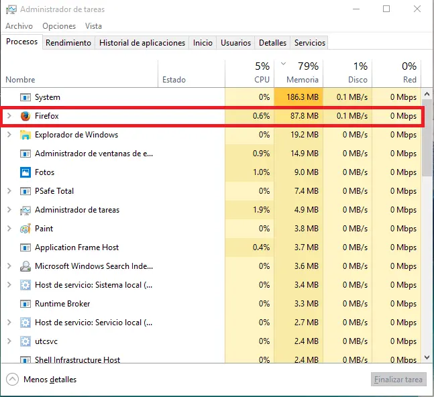Click the Administrador de tareas row icon
The height and width of the screenshot is (397, 434).
point(25,211)
